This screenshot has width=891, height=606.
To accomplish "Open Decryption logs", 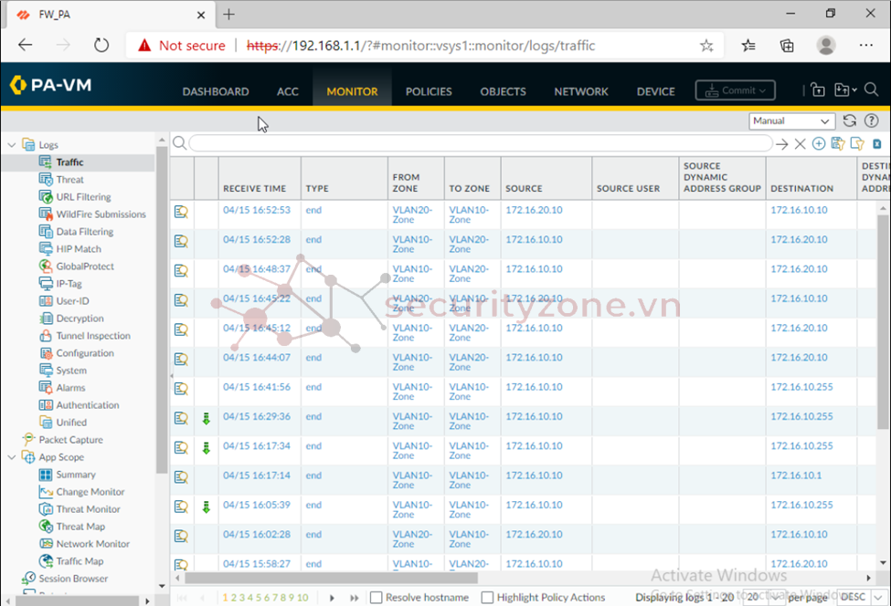I will [80, 319].
